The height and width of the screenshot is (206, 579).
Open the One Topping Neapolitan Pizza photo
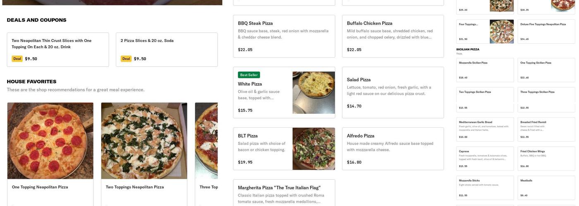click(50, 140)
